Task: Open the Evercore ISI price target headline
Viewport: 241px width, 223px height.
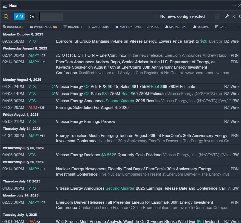Action: tap(127, 41)
